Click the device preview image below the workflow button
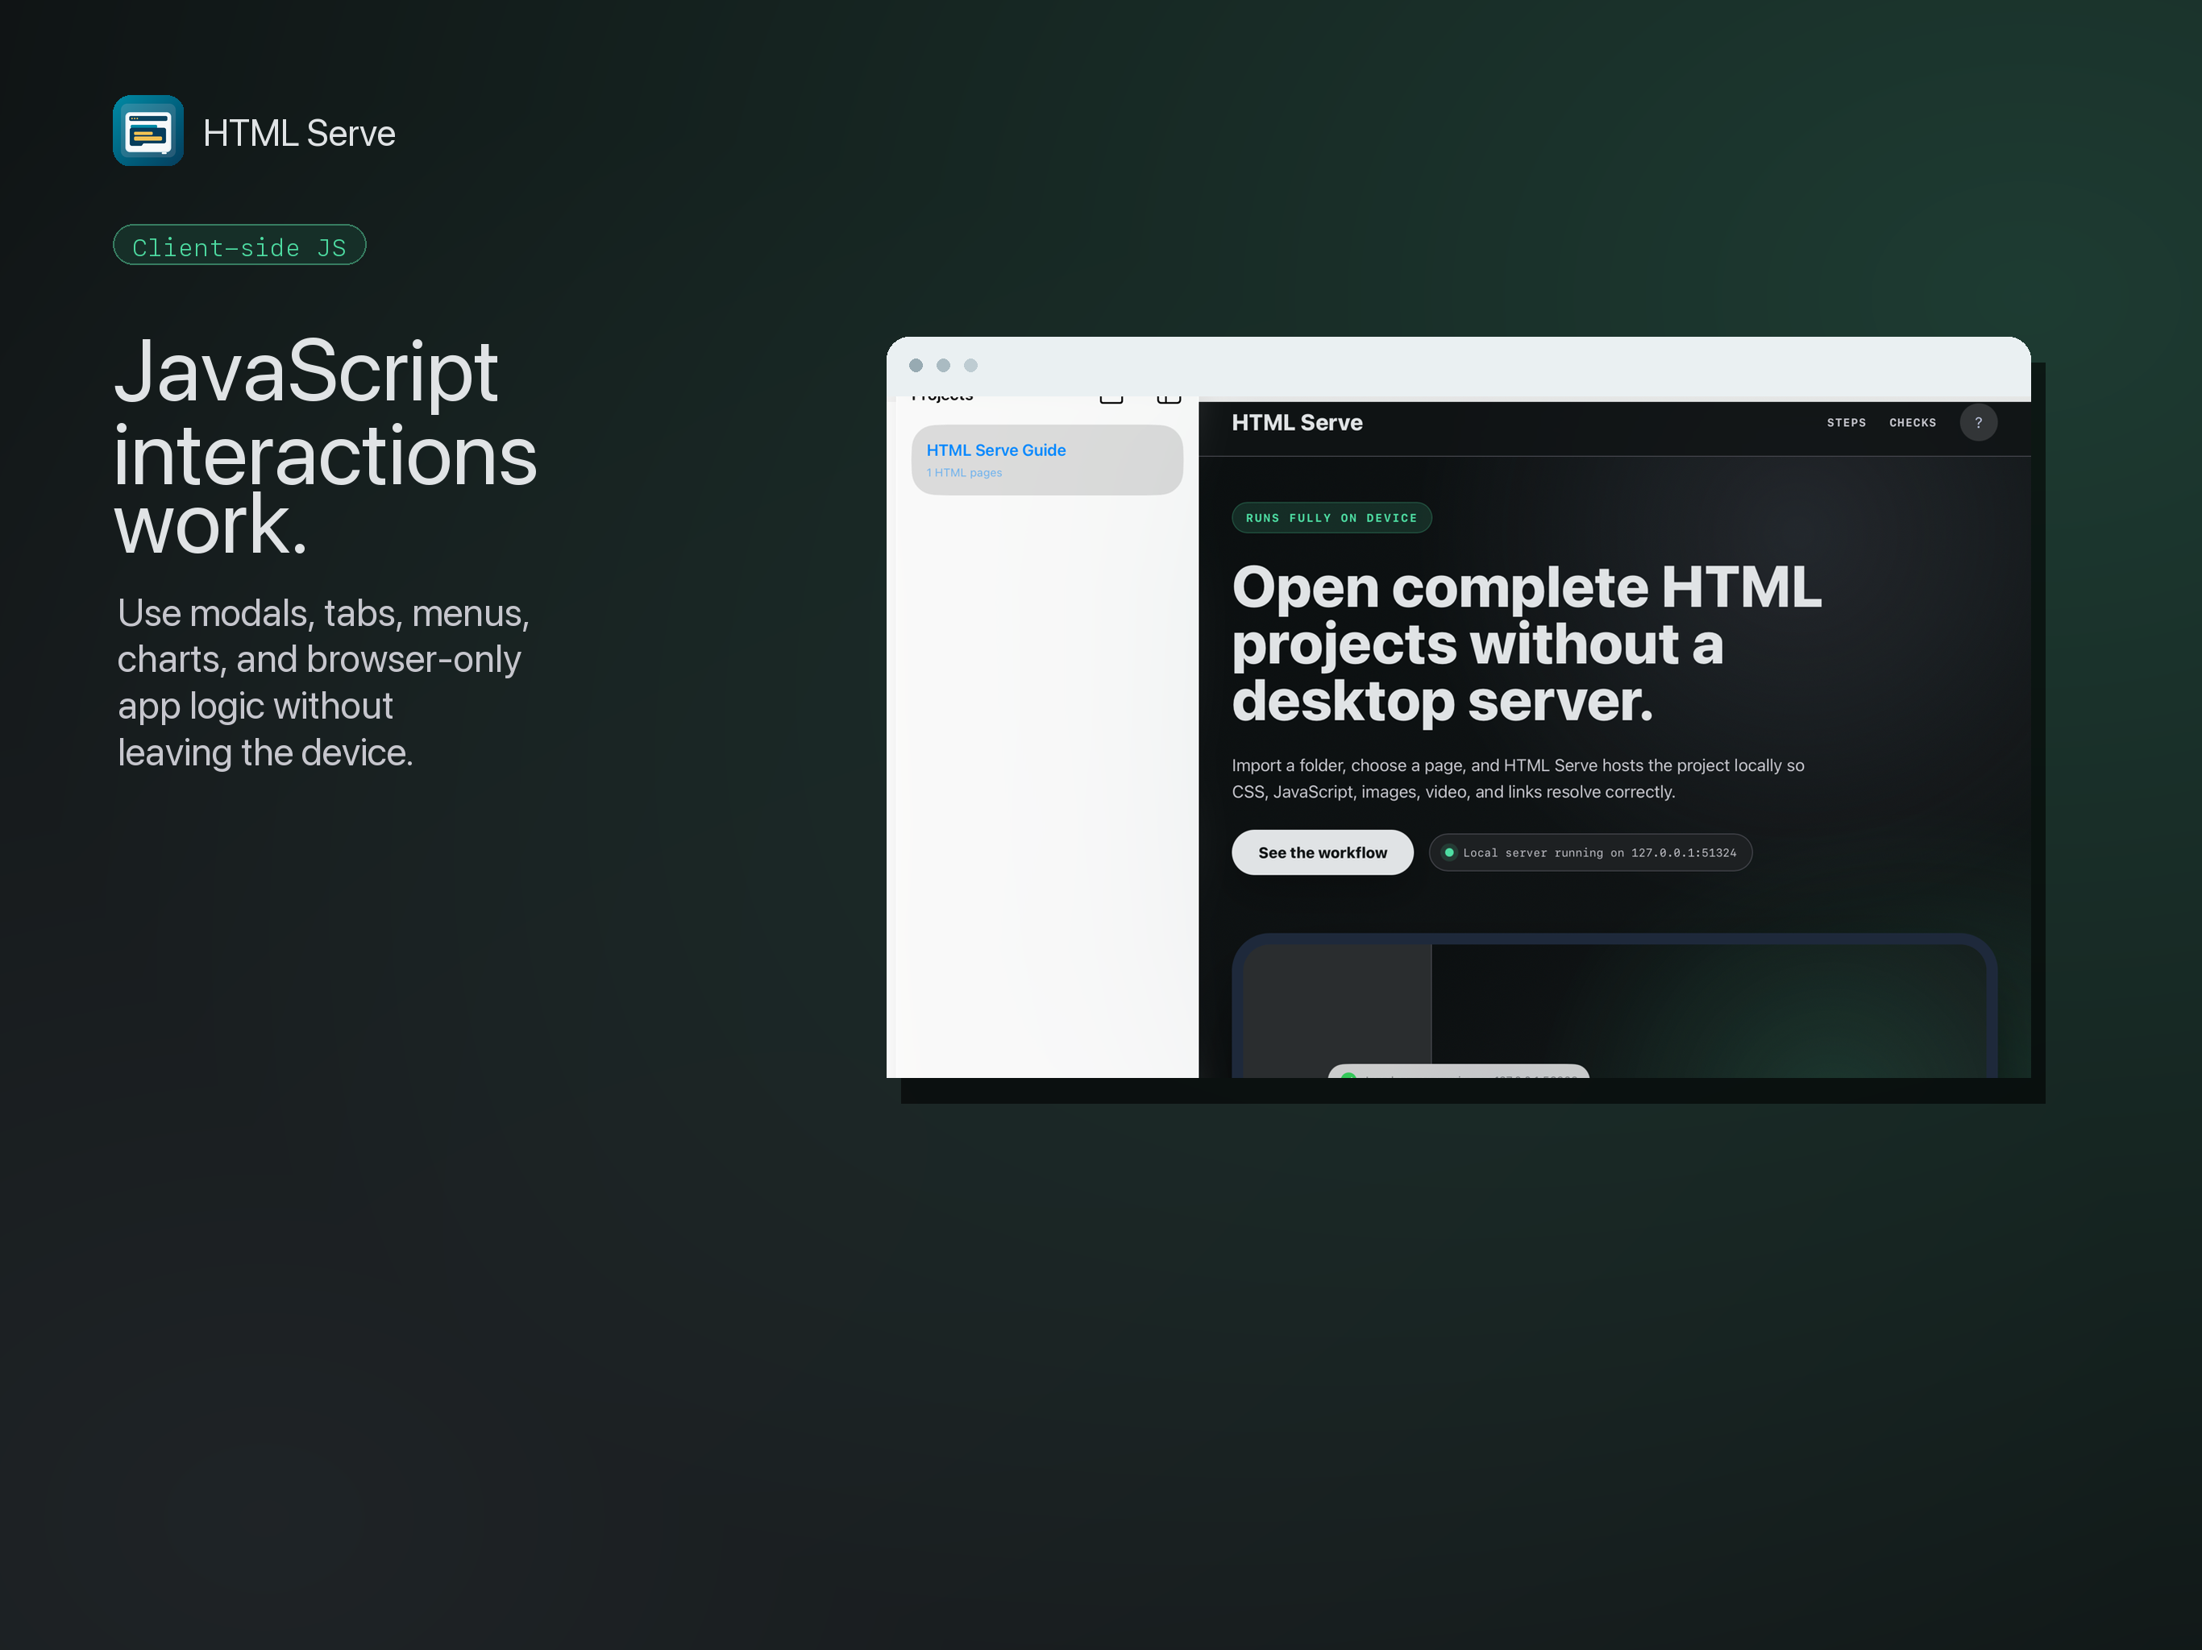Image resolution: width=2202 pixels, height=1650 pixels. [x=1614, y=1006]
